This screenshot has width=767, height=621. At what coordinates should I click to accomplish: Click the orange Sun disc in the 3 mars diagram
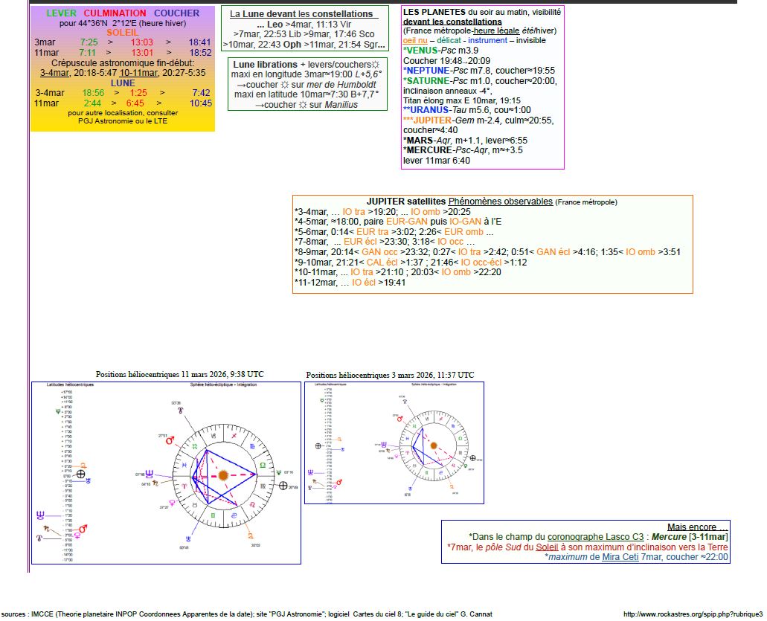434,445
